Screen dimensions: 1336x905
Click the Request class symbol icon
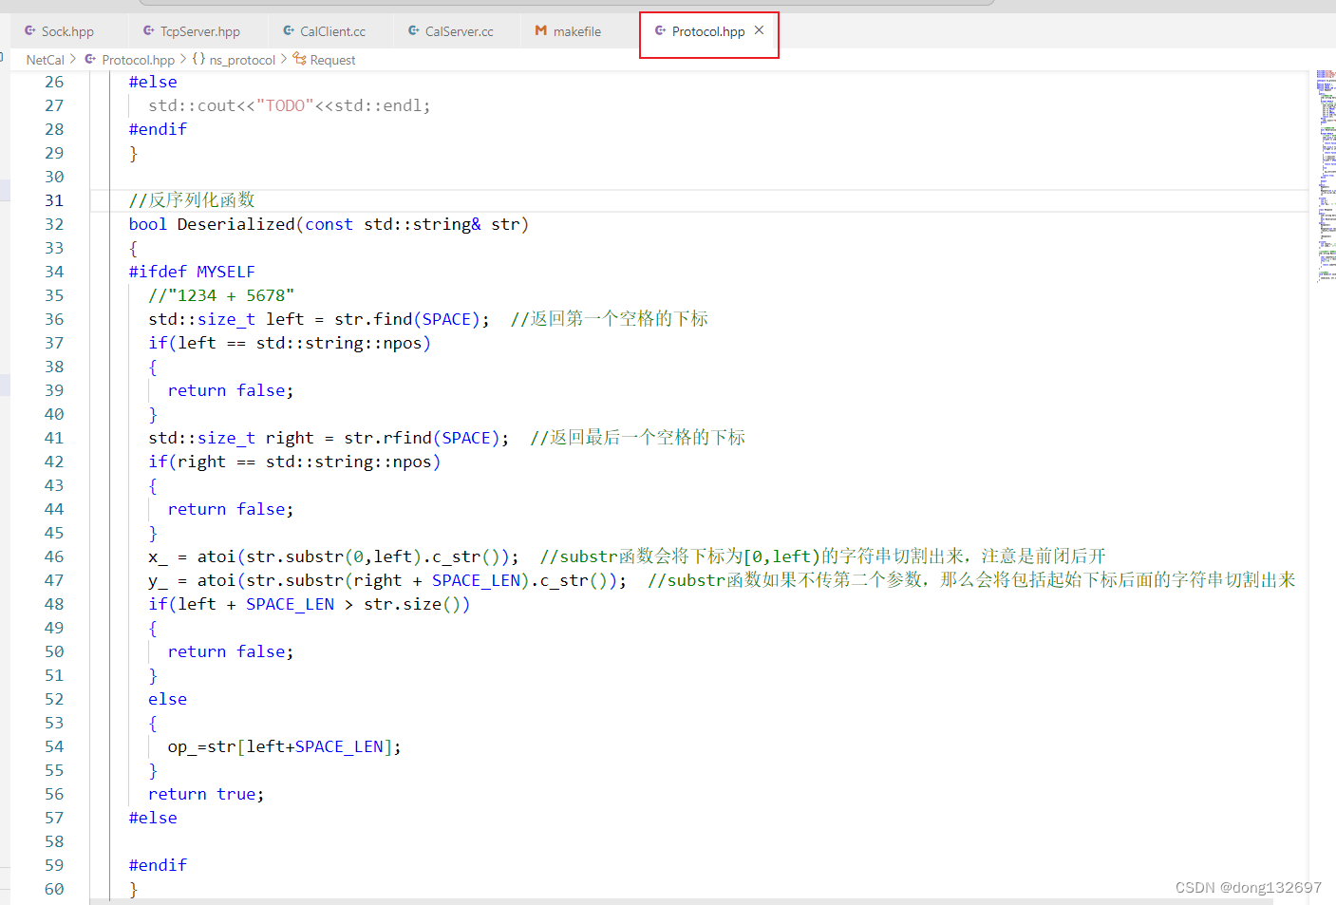pos(299,59)
